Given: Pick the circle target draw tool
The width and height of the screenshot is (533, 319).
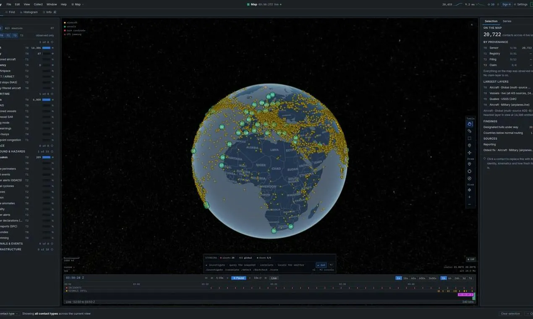Looking at the screenshot, I should [x=470, y=171].
